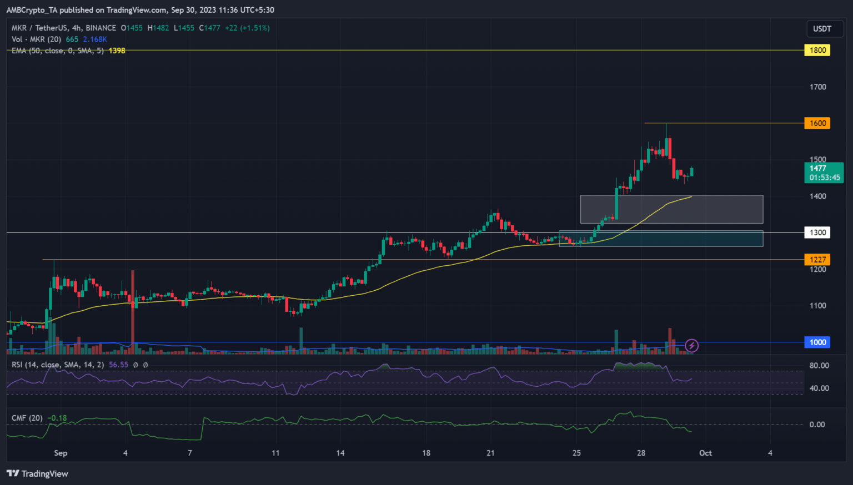This screenshot has height=485, width=853.
Task: Click the yellow 1800 price label
Action: [x=817, y=50]
